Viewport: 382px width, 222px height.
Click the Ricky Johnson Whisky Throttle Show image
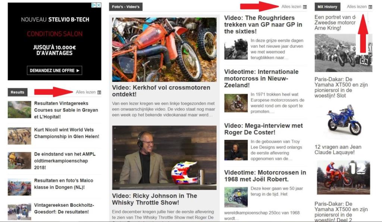point(164,158)
